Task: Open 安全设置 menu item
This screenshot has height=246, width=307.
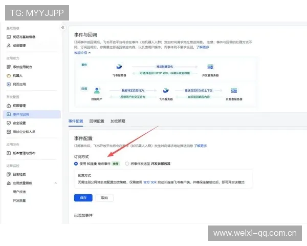Action: tap(19, 123)
